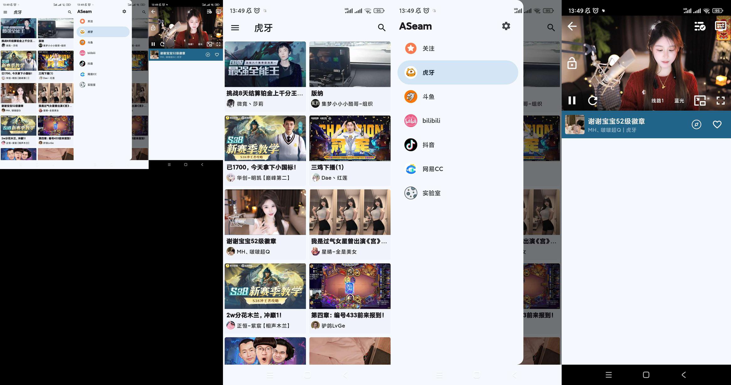The height and width of the screenshot is (385, 731).
Task: Open settings gear next to large ASeam title
Action: (506, 26)
